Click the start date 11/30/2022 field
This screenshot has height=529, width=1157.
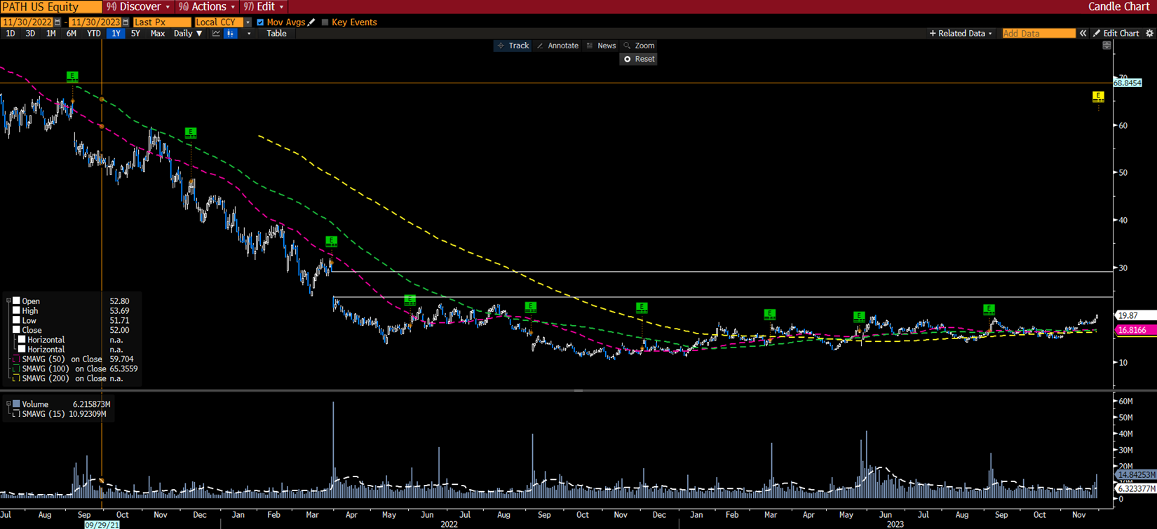click(27, 22)
